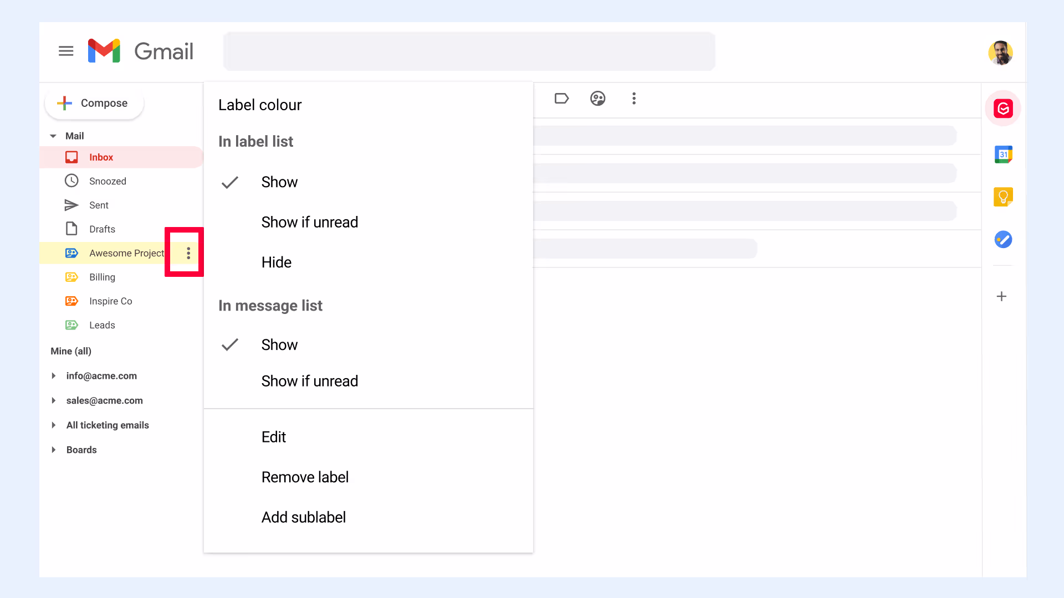Open the Drafts folder

pyautogui.click(x=102, y=229)
